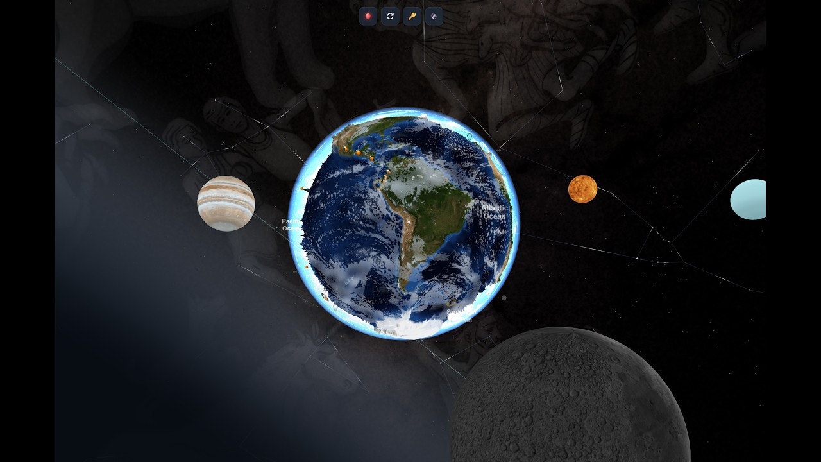Click the Atlantic Ocean label
Image resolution: width=821 pixels, height=462 pixels.
(x=494, y=212)
